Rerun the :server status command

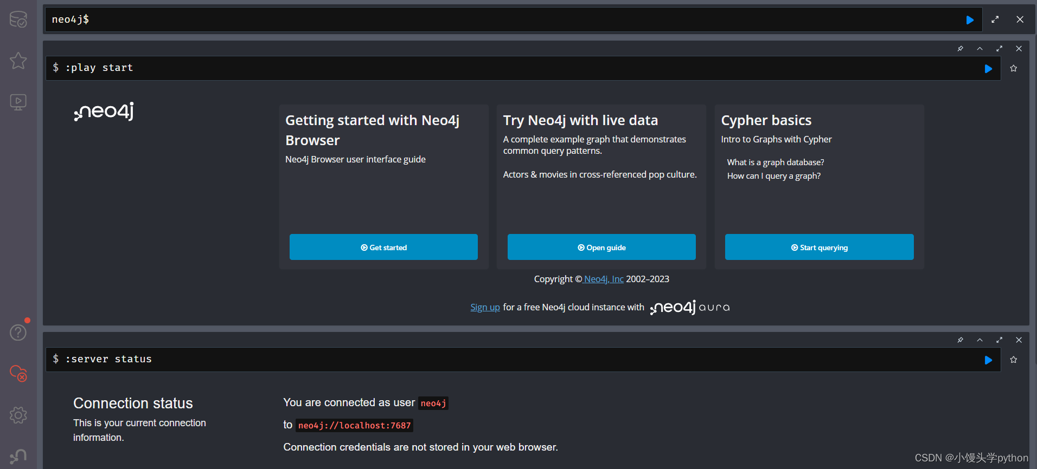click(x=988, y=360)
